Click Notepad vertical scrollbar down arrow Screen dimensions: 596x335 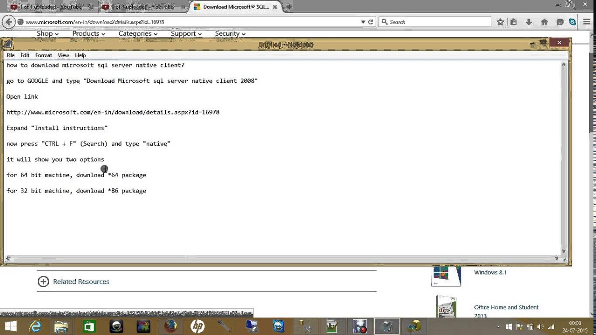tap(564, 251)
